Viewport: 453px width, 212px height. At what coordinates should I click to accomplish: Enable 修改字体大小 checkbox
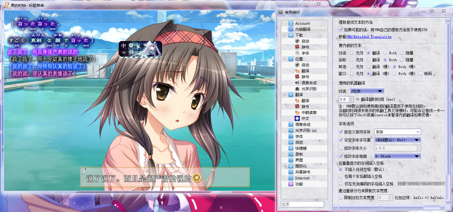tap(341, 148)
